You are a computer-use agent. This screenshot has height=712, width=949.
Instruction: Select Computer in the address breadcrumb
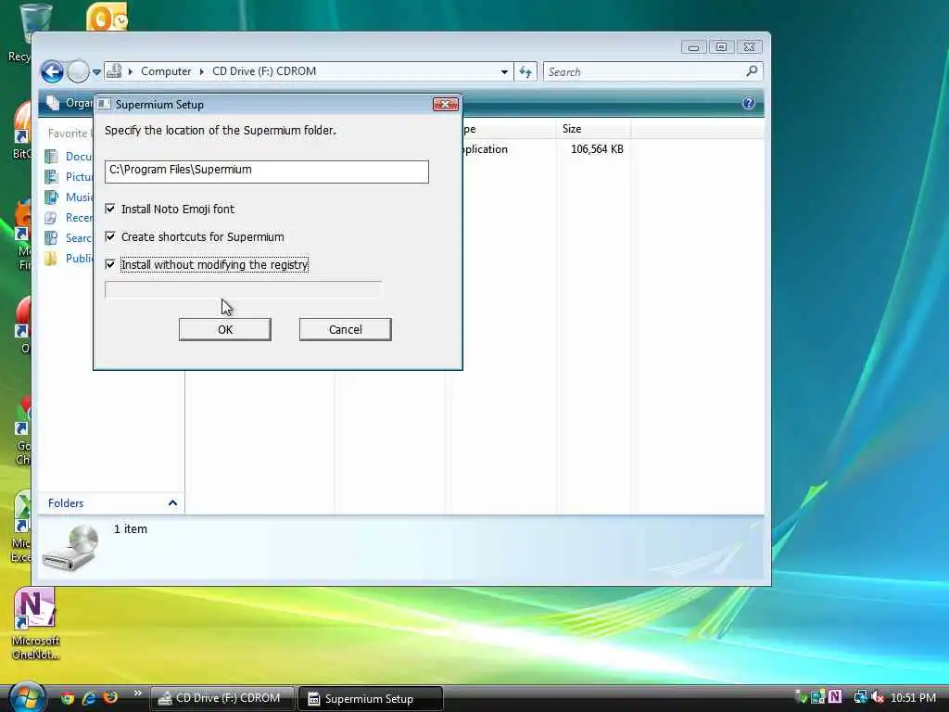pos(166,71)
